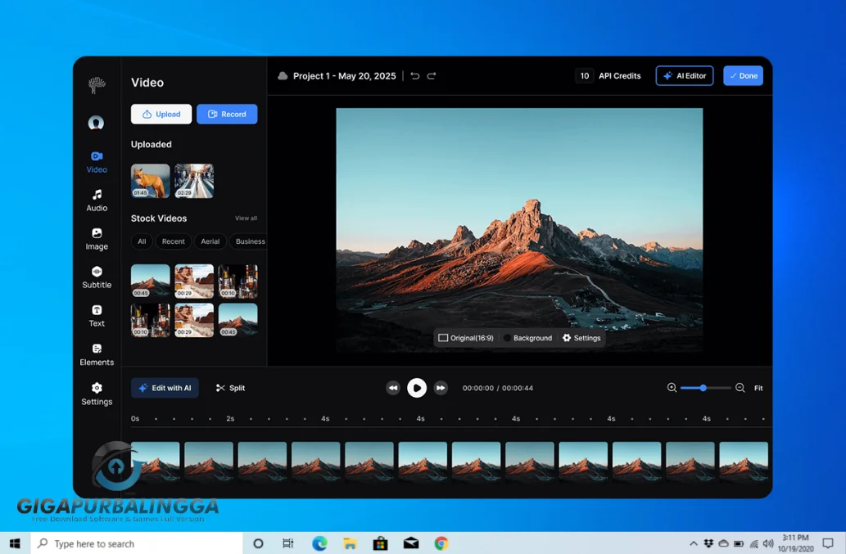Open Edit with AI
846x554 pixels.
coord(165,387)
